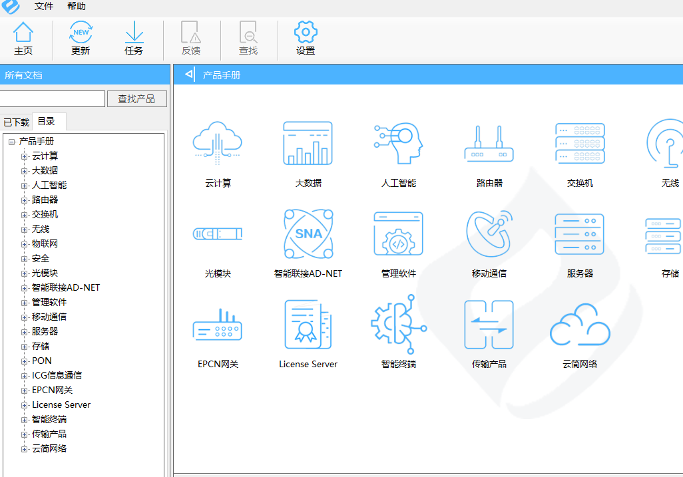Screen dimensions: 683x477
Task: Expand the 大数据 tree node
Action: 24,171
